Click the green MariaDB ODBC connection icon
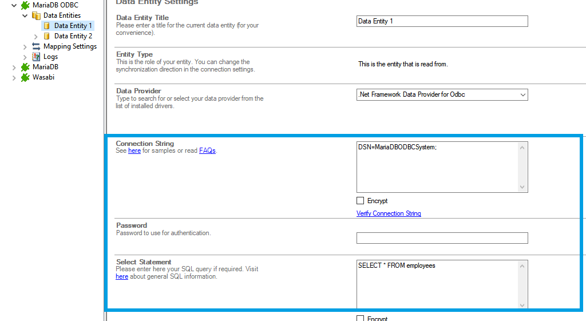Viewport: 586px width, 321px height. [x=25, y=5]
